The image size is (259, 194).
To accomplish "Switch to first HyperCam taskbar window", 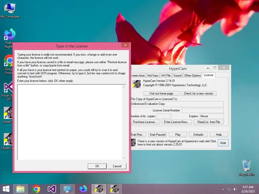I will tap(99, 189).
